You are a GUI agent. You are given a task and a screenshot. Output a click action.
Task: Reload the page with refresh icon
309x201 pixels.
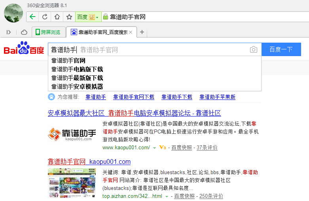pyautogui.click(x=45, y=17)
